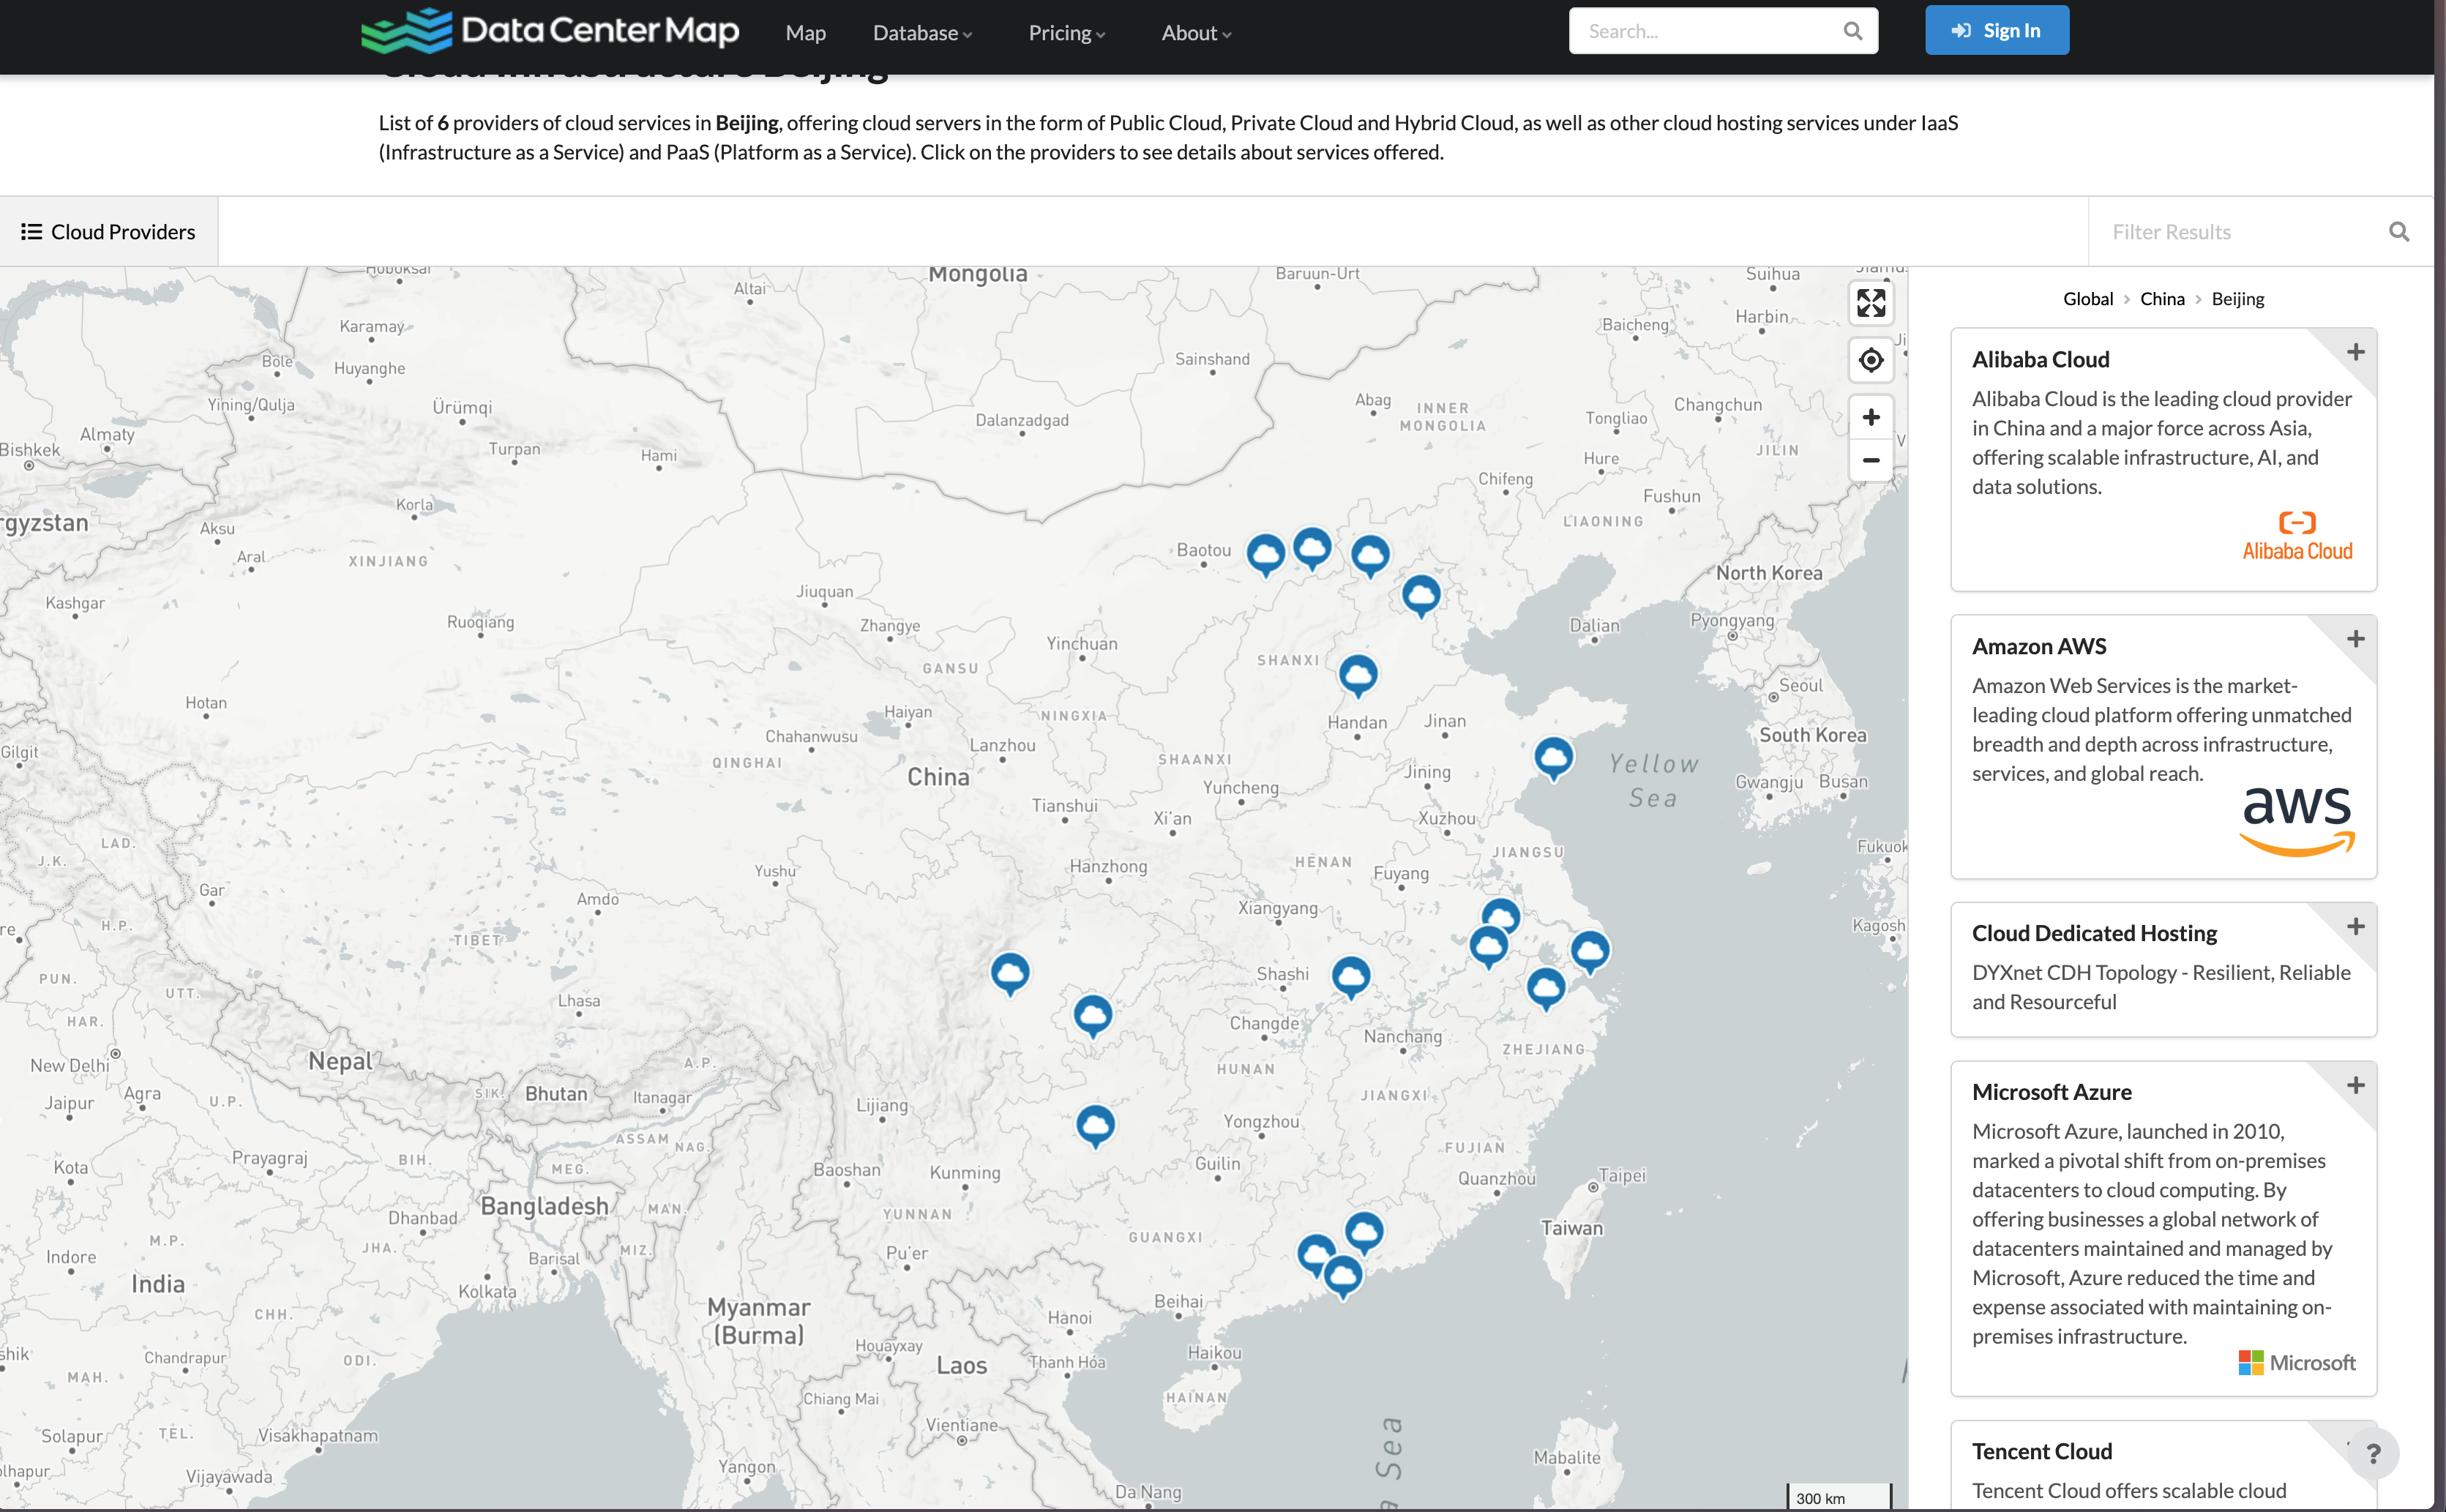Expand the Amazon AWS card plus
The height and width of the screenshot is (1512, 2446).
coord(2355,639)
